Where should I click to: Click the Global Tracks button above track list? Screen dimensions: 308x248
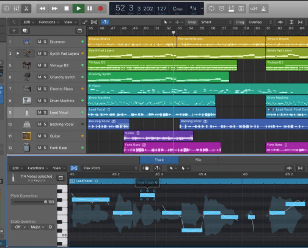click(x=79, y=31)
